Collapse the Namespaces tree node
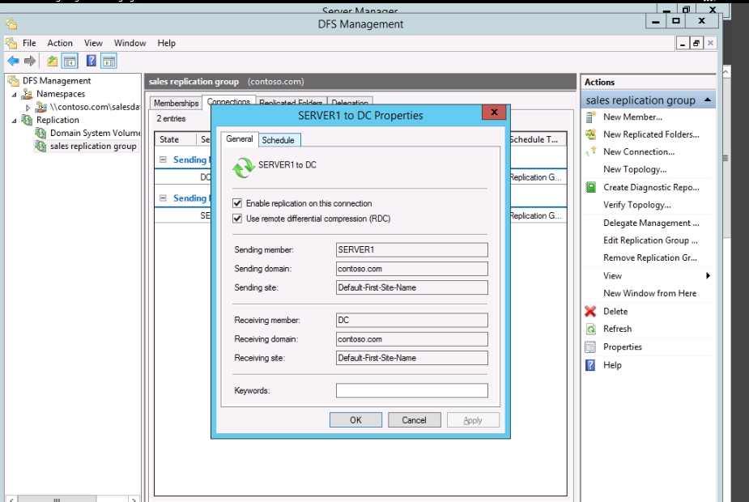The width and height of the screenshot is (749, 502). [15, 95]
